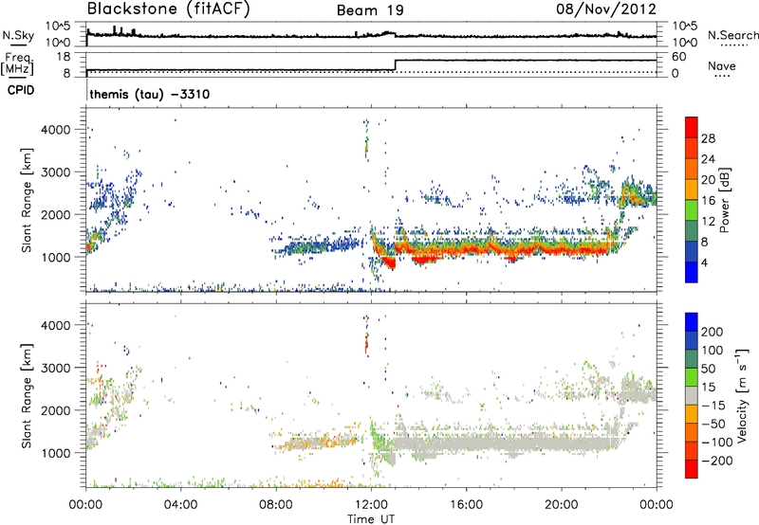Click the 12:00 time axis label
Viewport: 759px width, 525px height.
click(371, 505)
